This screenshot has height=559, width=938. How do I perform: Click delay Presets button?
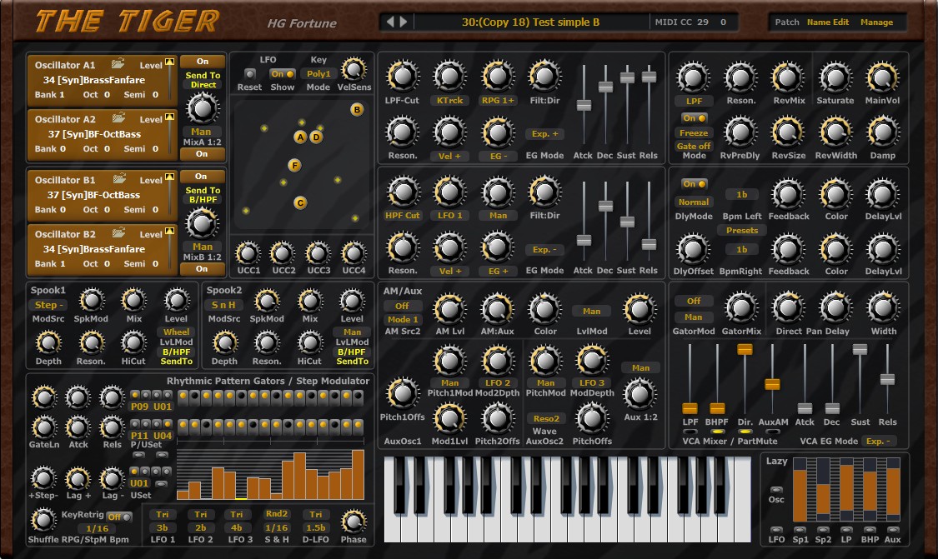coord(742,230)
